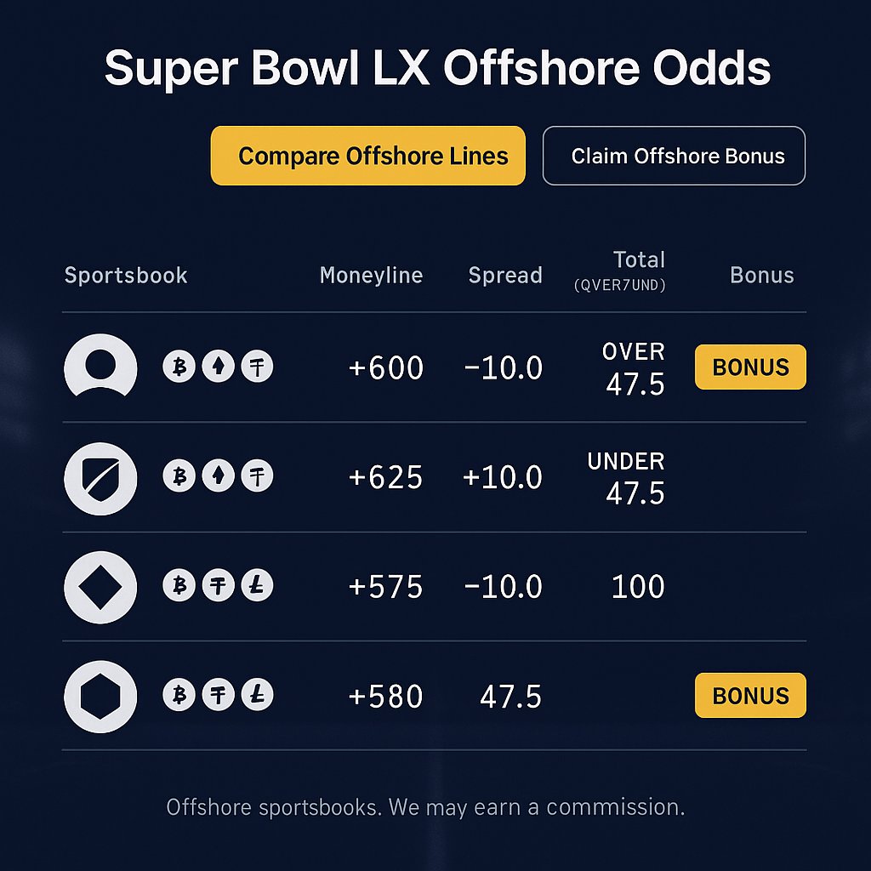This screenshot has width=871, height=871.
Task: Click the BONUS button in the bottom row
Action: tap(749, 695)
